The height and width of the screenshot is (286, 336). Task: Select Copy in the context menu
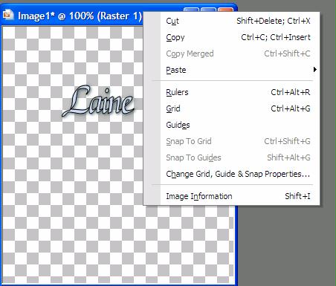[x=232, y=37]
